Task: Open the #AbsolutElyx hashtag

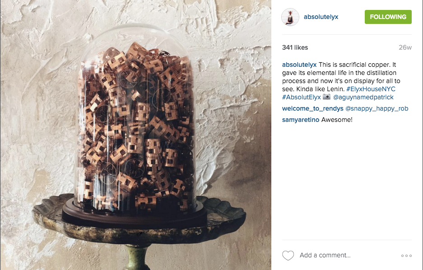Action: [301, 97]
